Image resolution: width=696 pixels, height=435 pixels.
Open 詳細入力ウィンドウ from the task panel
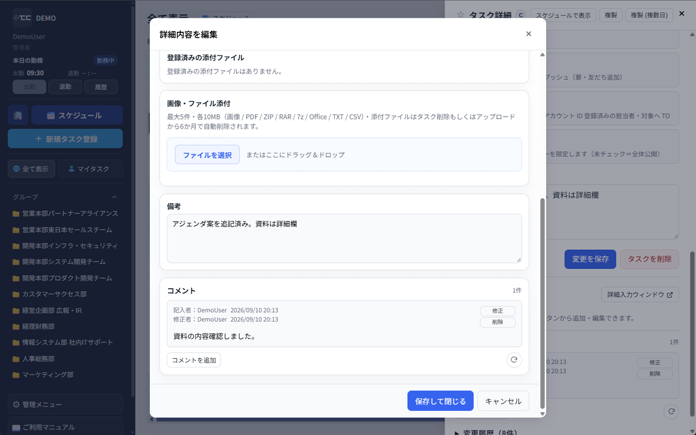(640, 295)
